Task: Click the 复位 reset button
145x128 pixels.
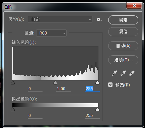Action: click(x=123, y=32)
